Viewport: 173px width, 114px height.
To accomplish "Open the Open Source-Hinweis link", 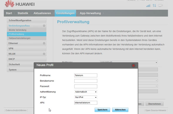I will point(156,111).
